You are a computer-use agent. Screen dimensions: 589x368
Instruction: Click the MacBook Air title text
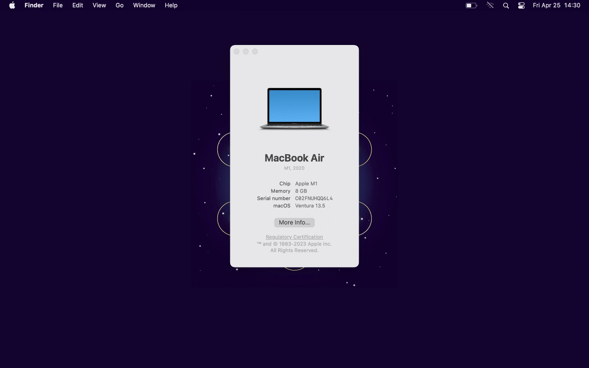294,158
